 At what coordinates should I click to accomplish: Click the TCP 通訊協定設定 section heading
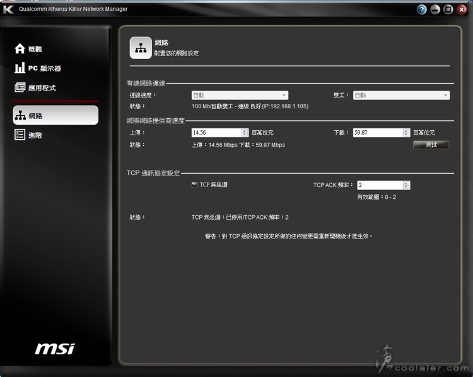[x=153, y=173]
